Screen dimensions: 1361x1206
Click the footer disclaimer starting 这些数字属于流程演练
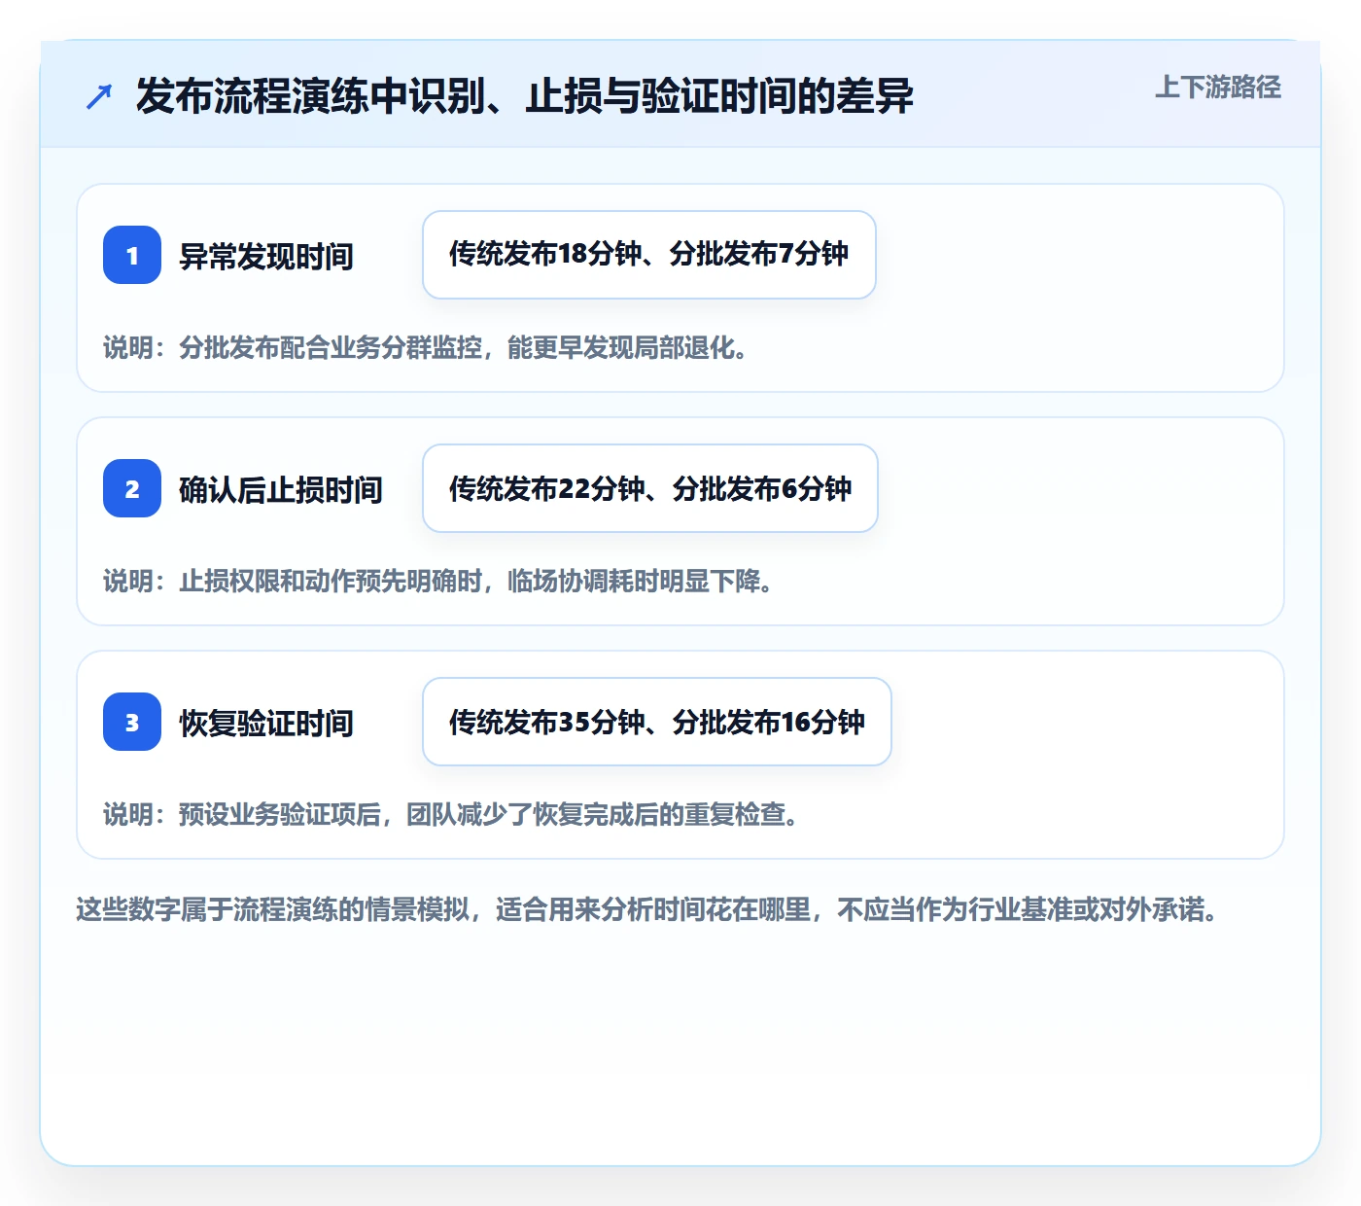(648, 910)
